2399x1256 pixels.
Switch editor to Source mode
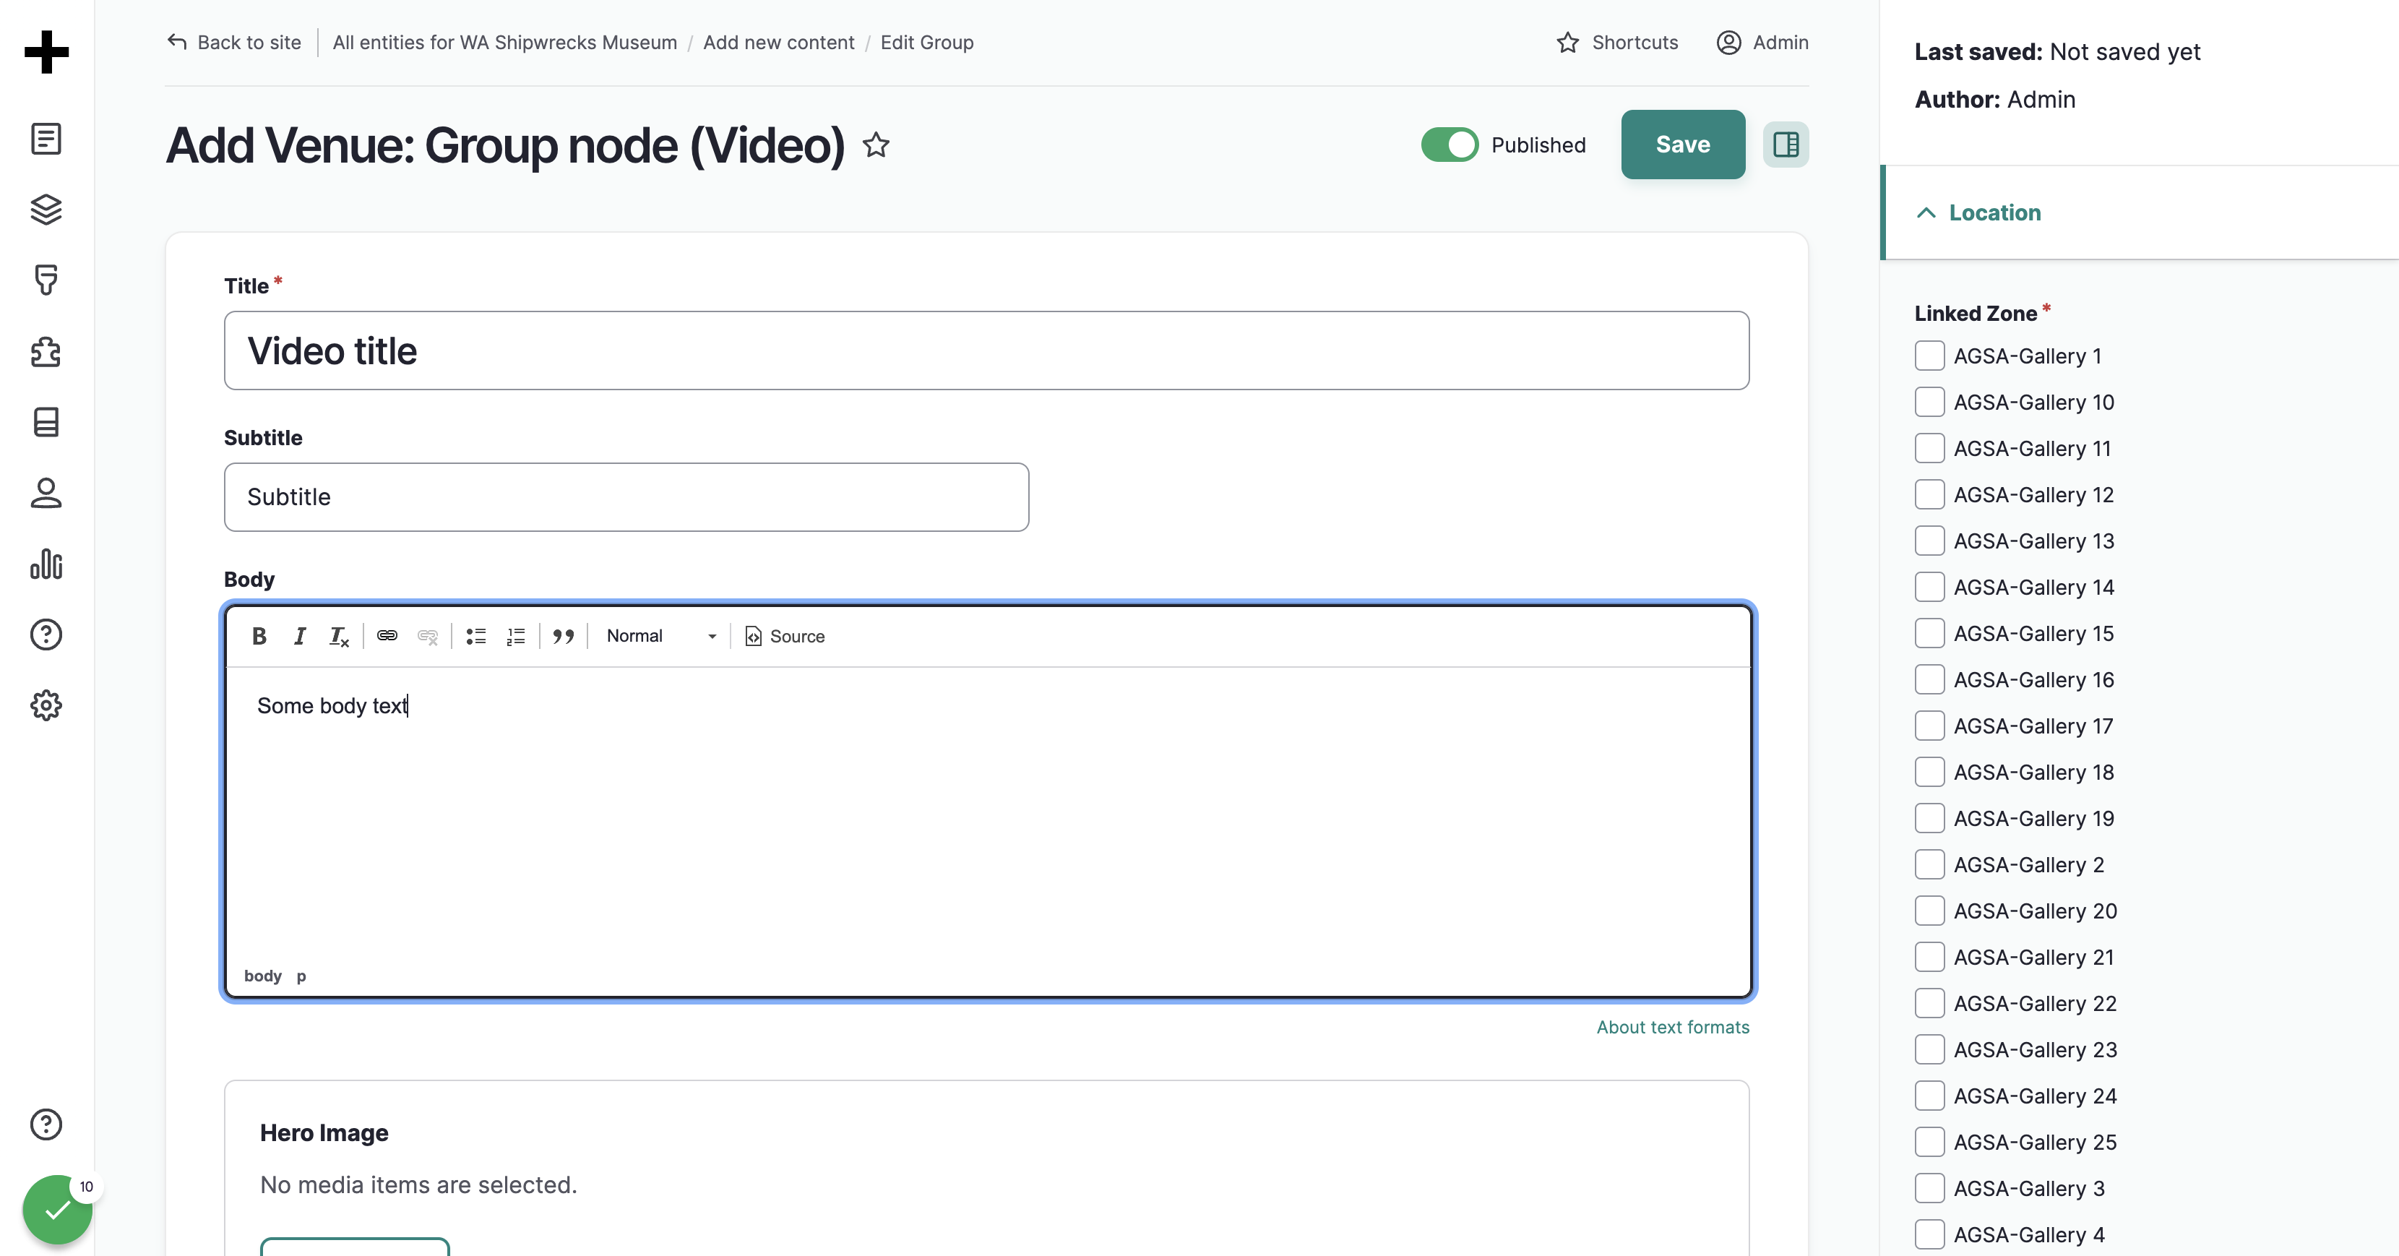click(785, 636)
